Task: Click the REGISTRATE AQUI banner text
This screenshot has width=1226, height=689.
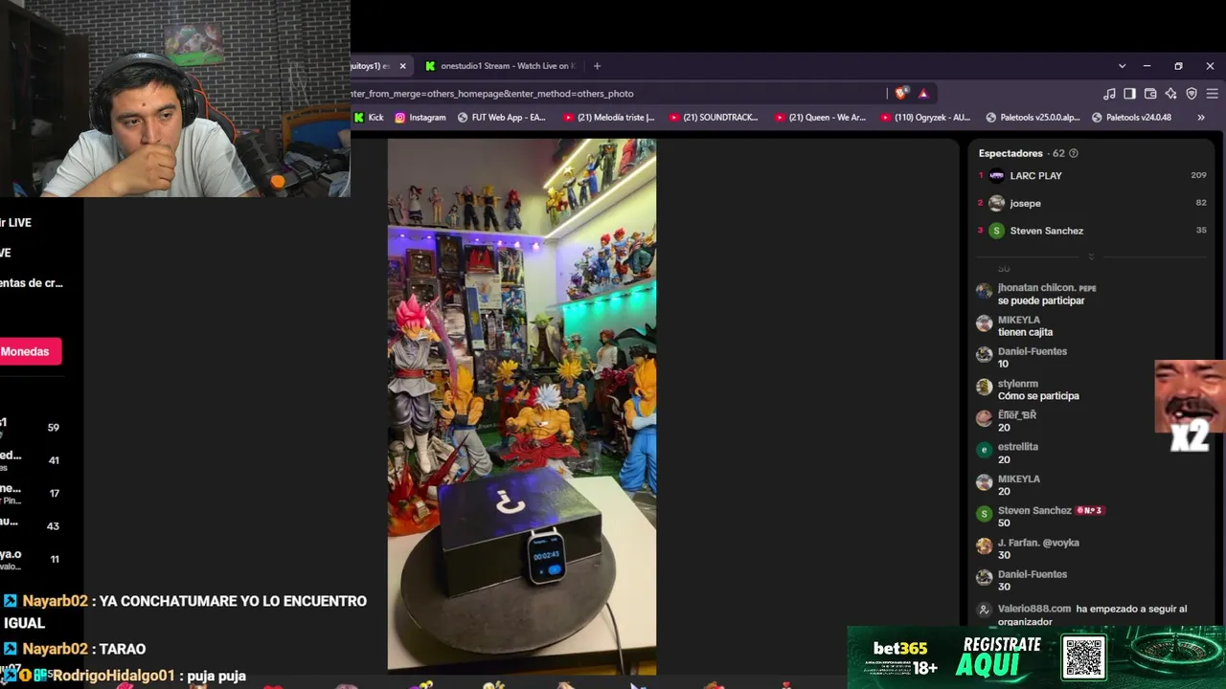Action: 1001,656
